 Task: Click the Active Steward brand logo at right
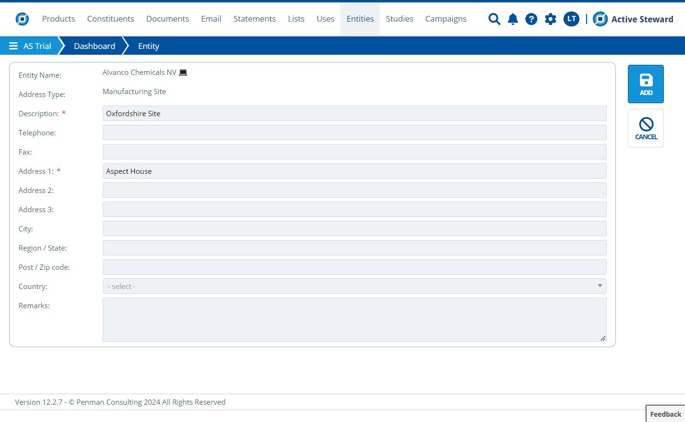click(633, 19)
